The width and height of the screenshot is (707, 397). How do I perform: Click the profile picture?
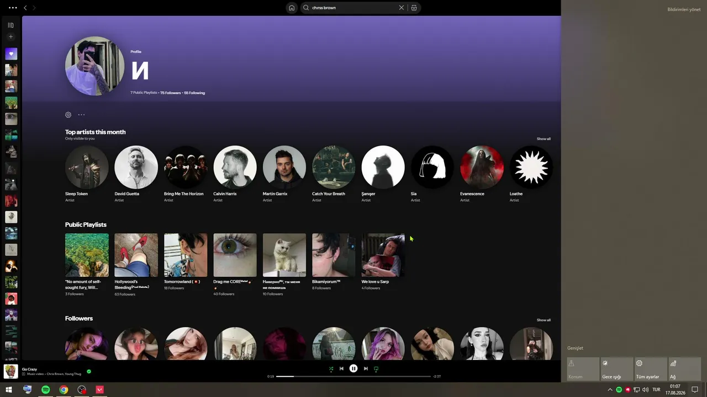point(95,66)
